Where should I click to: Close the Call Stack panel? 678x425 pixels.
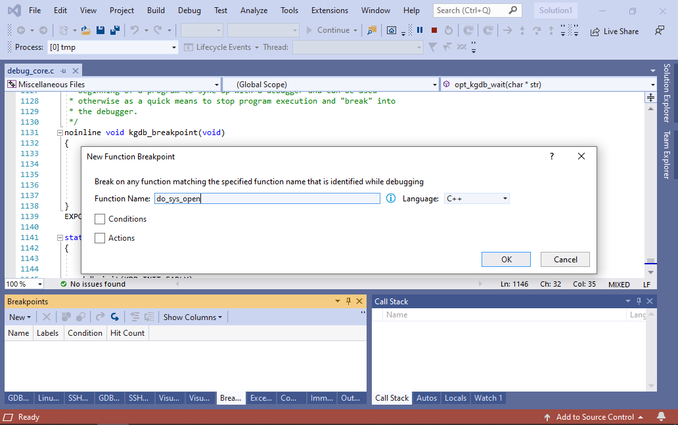(650, 301)
